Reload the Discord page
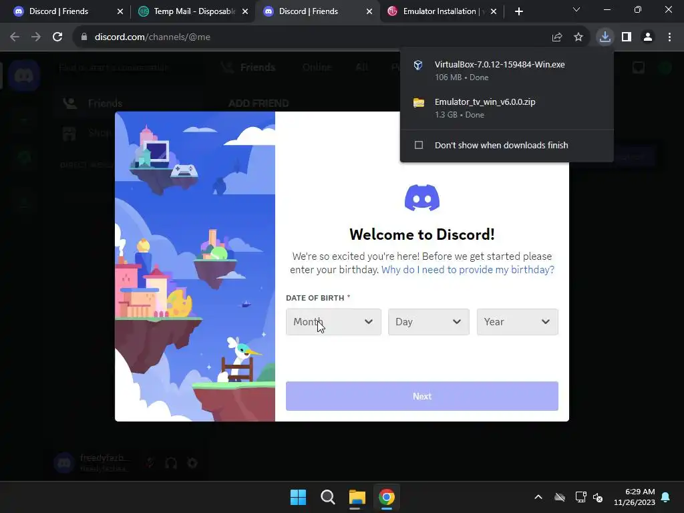Image resolution: width=684 pixels, height=513 pixels. tap(57, 37)
